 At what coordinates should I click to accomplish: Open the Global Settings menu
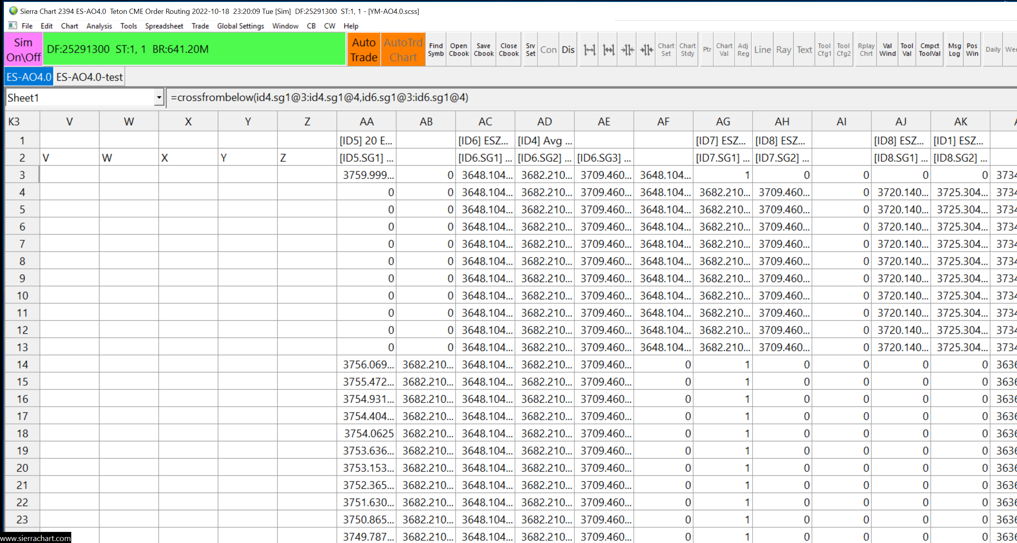coord(240,26)
